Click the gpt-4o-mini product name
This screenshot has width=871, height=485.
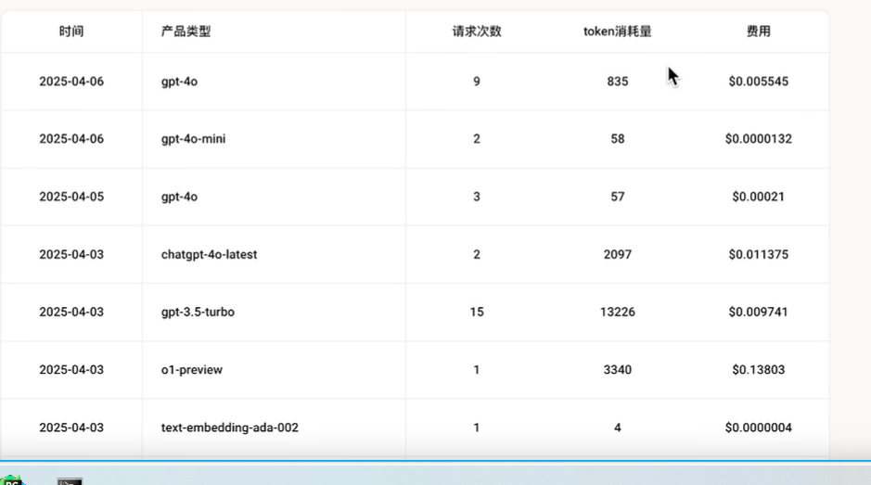tap(193, 139)
